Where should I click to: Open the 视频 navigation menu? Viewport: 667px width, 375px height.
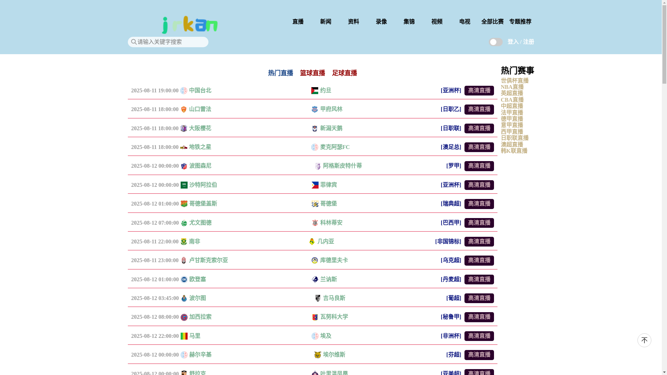[x=437, y=22]
